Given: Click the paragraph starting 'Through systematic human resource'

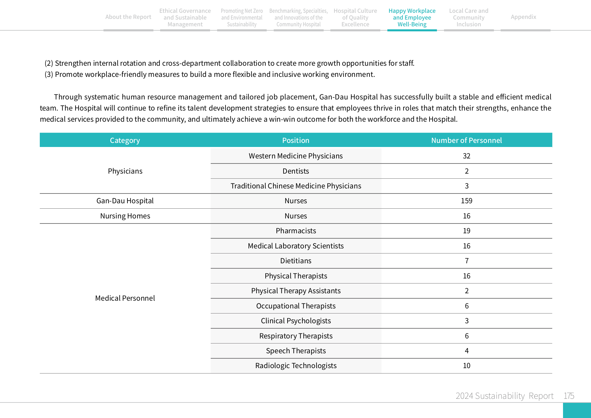Looking at the screenshot, I should click(x=296, y=108).
